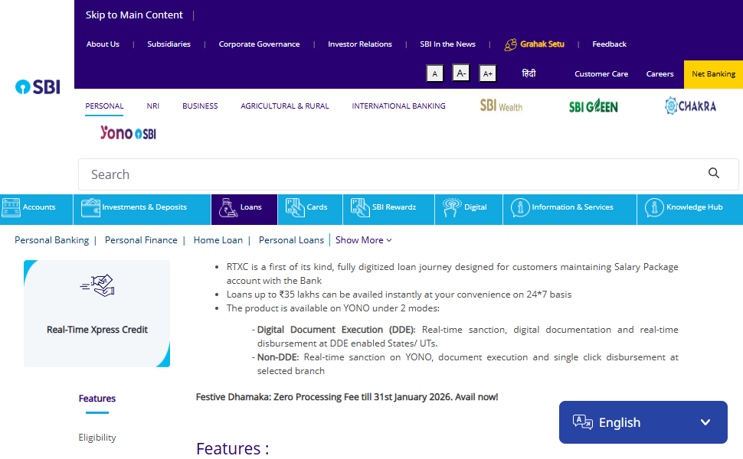Open the Investments & Deposits section icon
The height and width of the screenshot is (459, 743).
90,207
